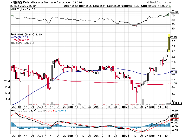Click the 84.53 RSI value tag
This screenshot has width=182, height=138.
(175, 12)
